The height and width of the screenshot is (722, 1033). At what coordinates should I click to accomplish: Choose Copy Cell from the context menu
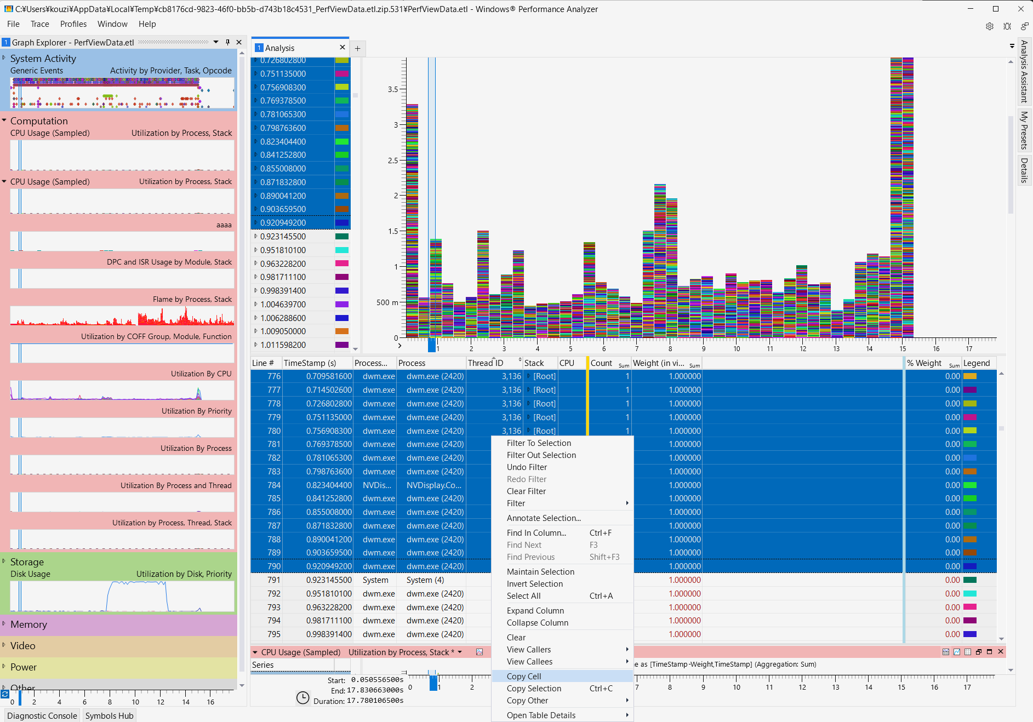coord(523,676)
